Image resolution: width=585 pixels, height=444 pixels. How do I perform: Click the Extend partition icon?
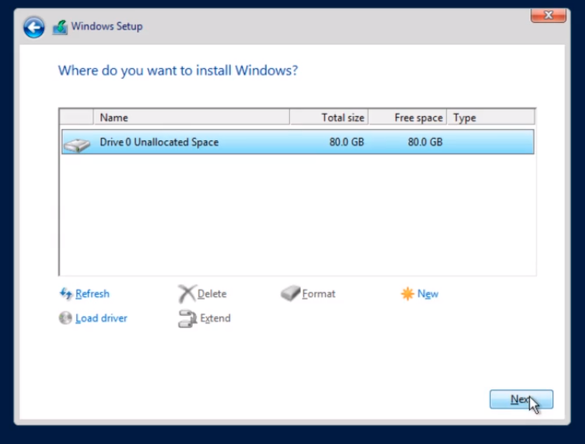click(x=188, y=319)
